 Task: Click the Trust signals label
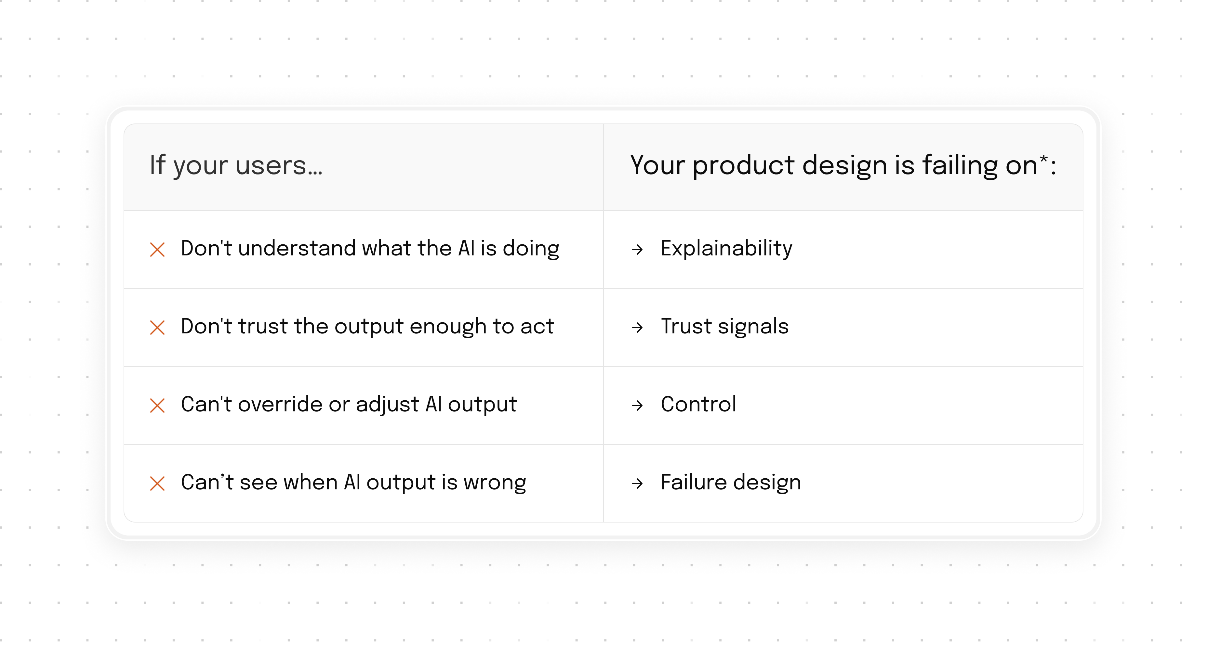click(724, 326)
